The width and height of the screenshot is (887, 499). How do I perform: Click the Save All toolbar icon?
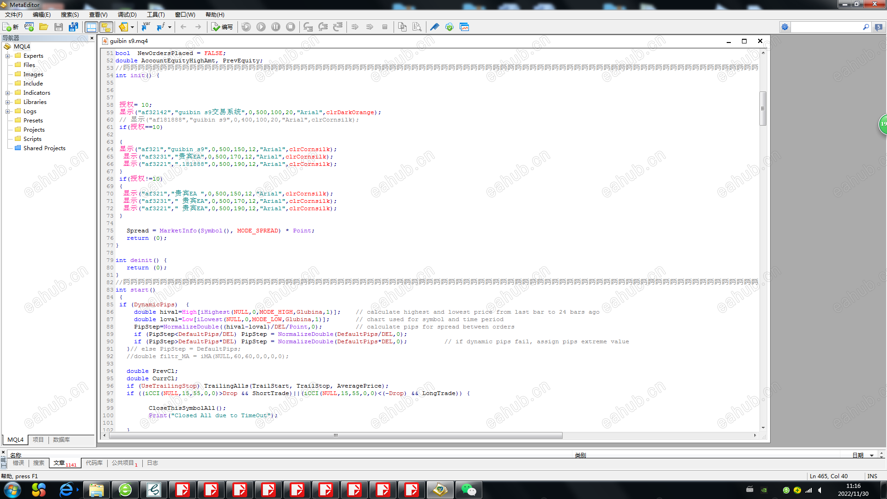coord(73,27)
